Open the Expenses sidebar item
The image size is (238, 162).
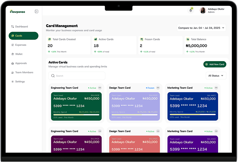click(20, 45)
